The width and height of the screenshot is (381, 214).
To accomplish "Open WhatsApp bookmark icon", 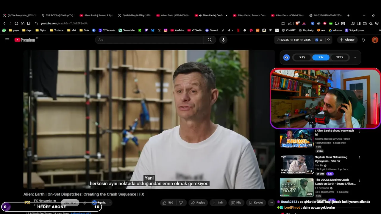I will 4,30.
